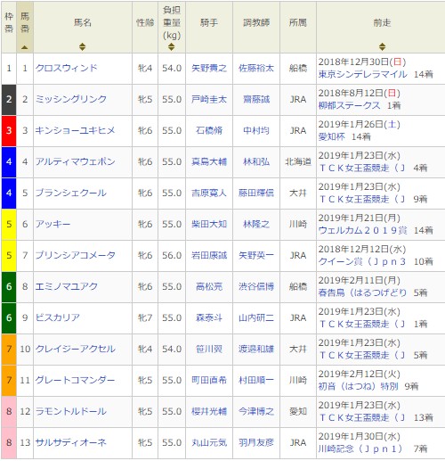
Task: View 愛知杯 previous race result
Action: [x=331, y=136]
